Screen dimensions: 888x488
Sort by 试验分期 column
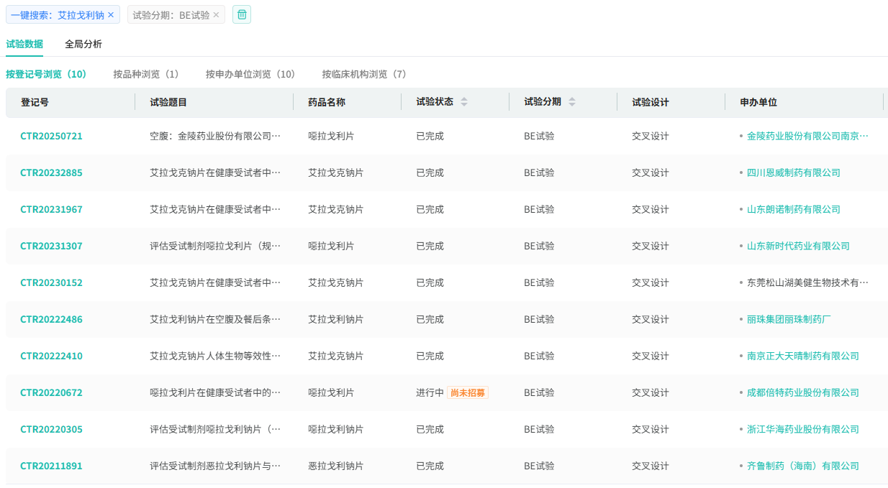pyautogui.click(x=572, y=102)
